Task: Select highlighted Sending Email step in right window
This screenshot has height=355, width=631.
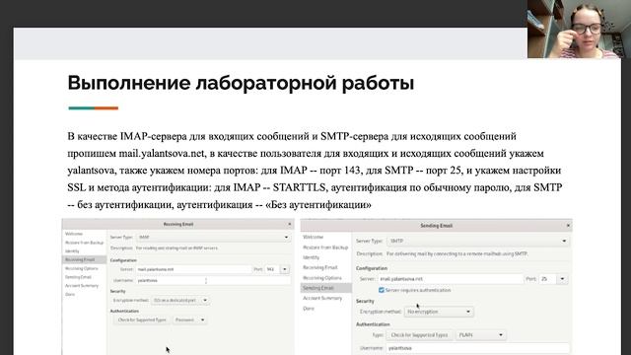Action: click(326, 288)
